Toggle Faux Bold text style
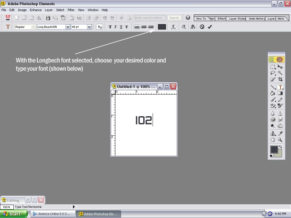 (x=110, y=27)
